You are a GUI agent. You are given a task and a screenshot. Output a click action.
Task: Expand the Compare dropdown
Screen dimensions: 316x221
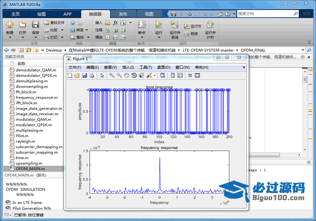tap(62, 30)
